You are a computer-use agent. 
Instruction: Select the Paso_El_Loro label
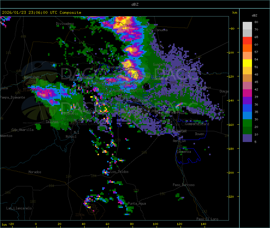[x=207, y=219]
